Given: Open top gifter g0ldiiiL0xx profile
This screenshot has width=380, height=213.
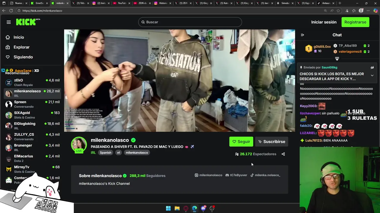Looking at the screenshot, I should [322, 46].
